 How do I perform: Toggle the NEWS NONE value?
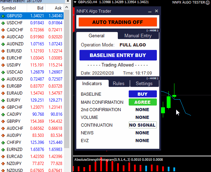coord(142,133)
